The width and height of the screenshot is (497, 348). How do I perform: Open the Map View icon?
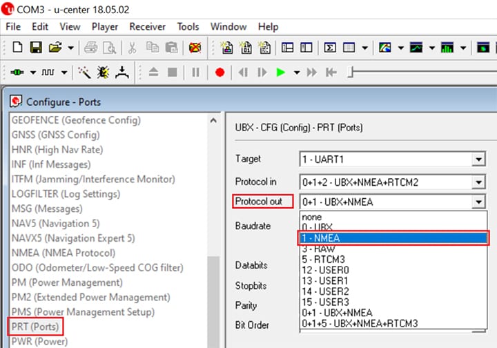pos(384,48)
